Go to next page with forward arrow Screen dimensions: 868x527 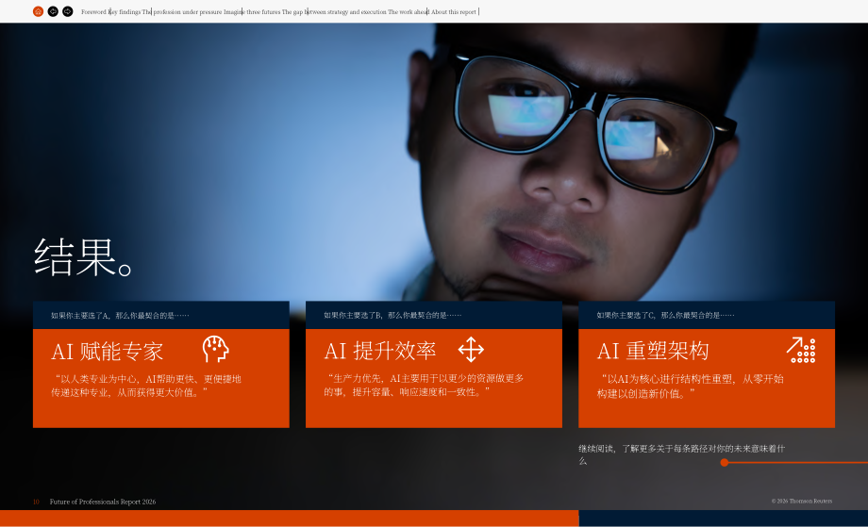68,11
